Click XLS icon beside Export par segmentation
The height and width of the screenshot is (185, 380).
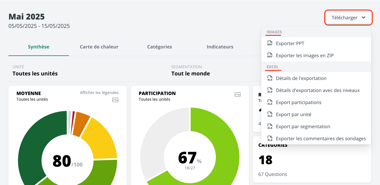pos(270,126)
